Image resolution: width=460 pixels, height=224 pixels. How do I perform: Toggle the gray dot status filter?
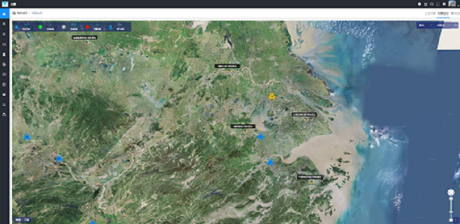coord(64,27)
